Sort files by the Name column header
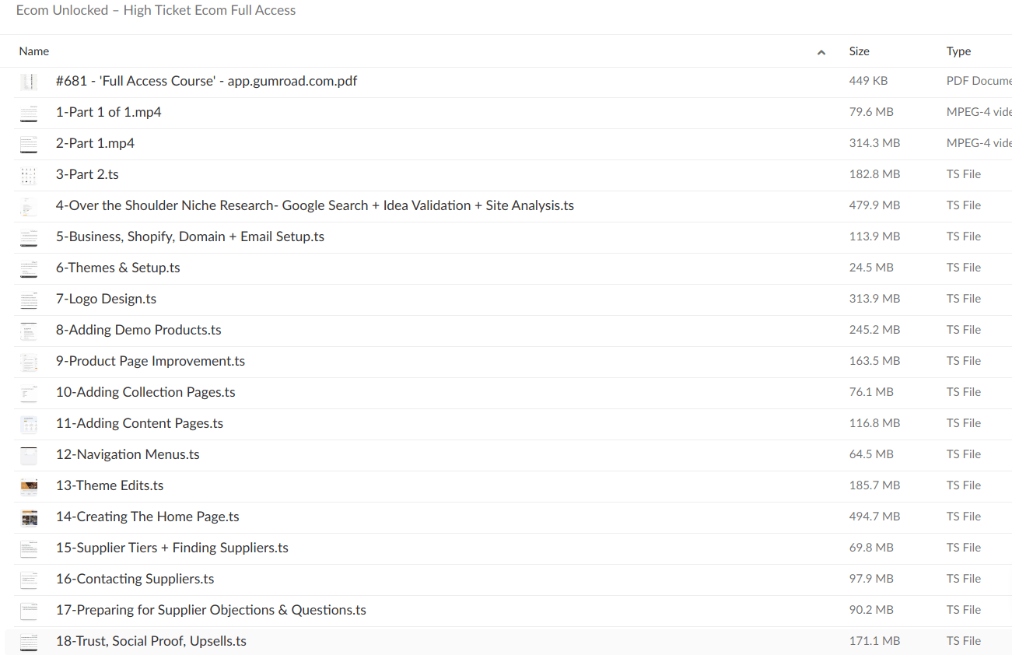This screenshot has height=655, width=1012. [34, 51]
